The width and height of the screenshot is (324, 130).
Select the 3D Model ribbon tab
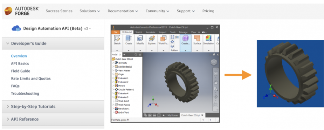pos(126,32)
